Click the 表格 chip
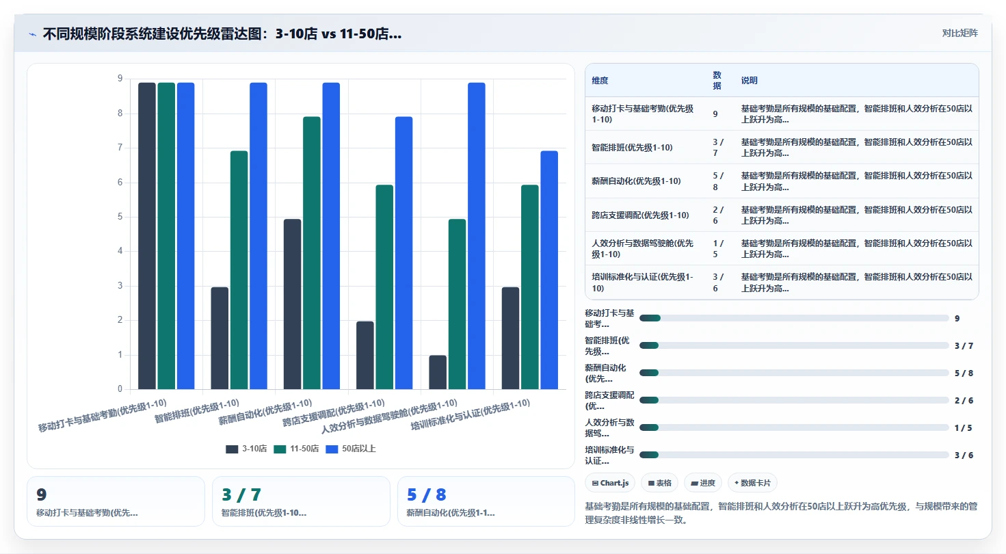This screenshot has width=1006, height=554. click(660, 483)
